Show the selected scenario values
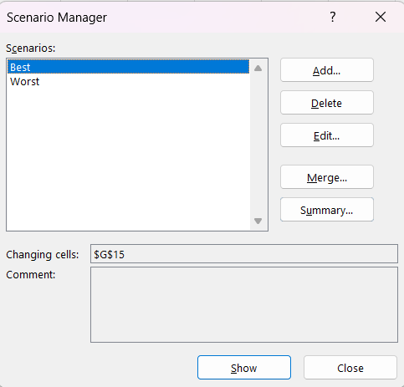The height and width of the screenshot is (387, 404). point(244,368)
